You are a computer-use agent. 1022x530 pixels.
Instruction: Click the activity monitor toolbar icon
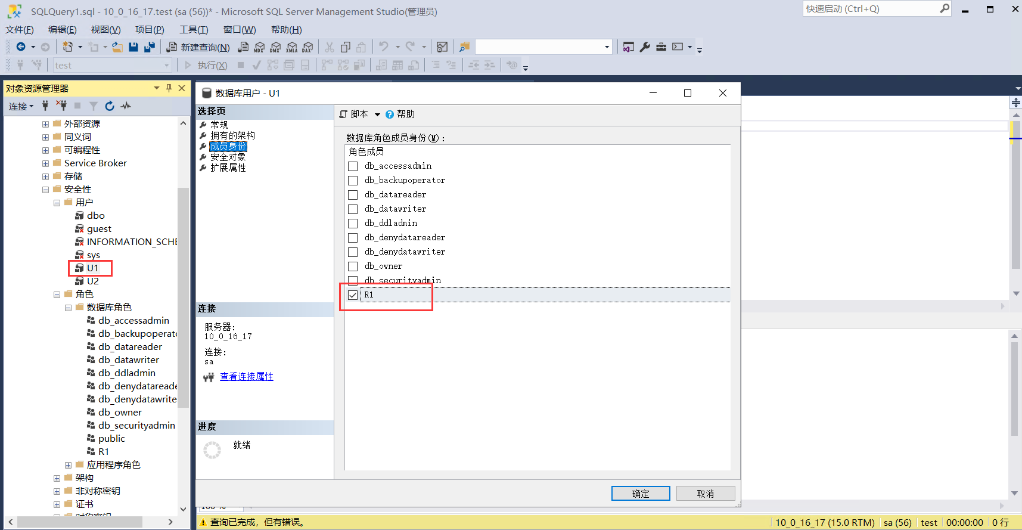point(442,47)
